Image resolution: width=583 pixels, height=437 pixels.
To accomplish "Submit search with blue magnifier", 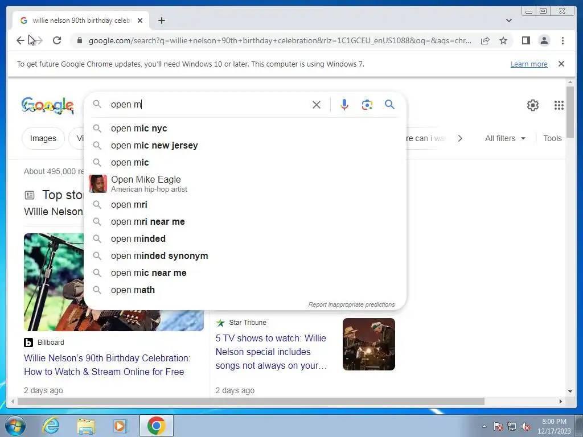I will coord(389,105).
